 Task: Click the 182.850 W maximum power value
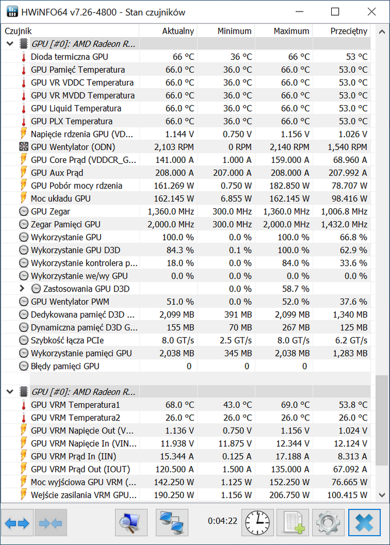289,186
